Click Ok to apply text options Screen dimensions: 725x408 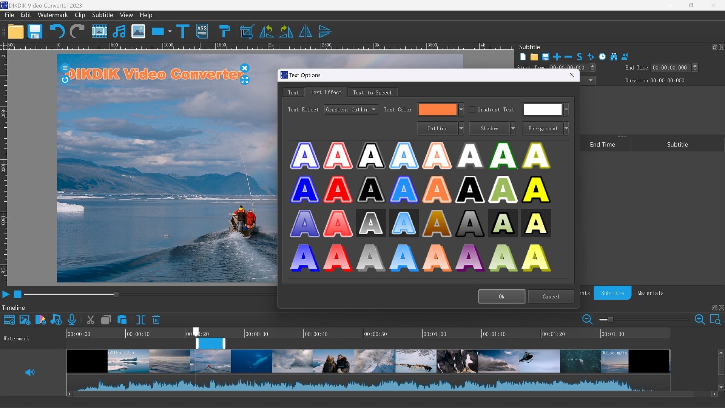pos(501,297)
